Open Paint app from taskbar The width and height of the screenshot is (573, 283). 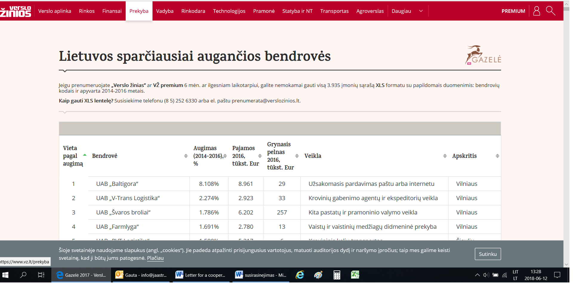pos(318,275)
